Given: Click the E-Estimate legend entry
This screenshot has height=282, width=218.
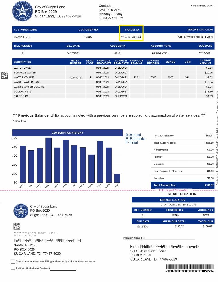Looking at the screenshot, I should tap(135, 139).
